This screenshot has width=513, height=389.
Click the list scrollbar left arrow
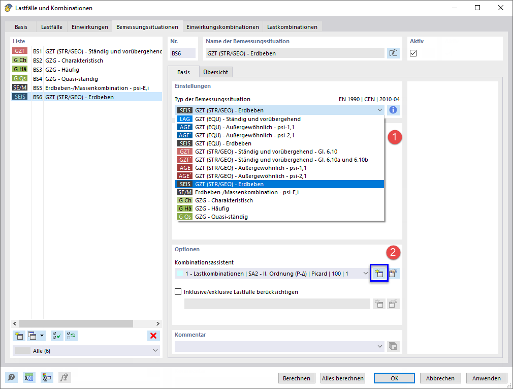pos(15,323)
